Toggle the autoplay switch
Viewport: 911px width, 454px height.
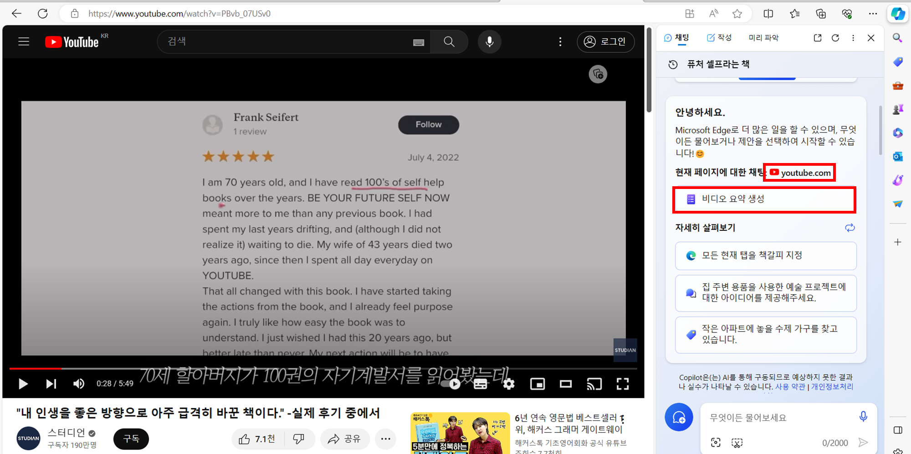(x=451, y=384)
